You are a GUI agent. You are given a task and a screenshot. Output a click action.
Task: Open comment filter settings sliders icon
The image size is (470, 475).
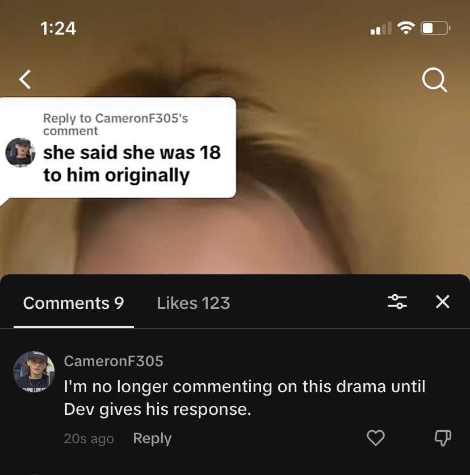[397, 302]
